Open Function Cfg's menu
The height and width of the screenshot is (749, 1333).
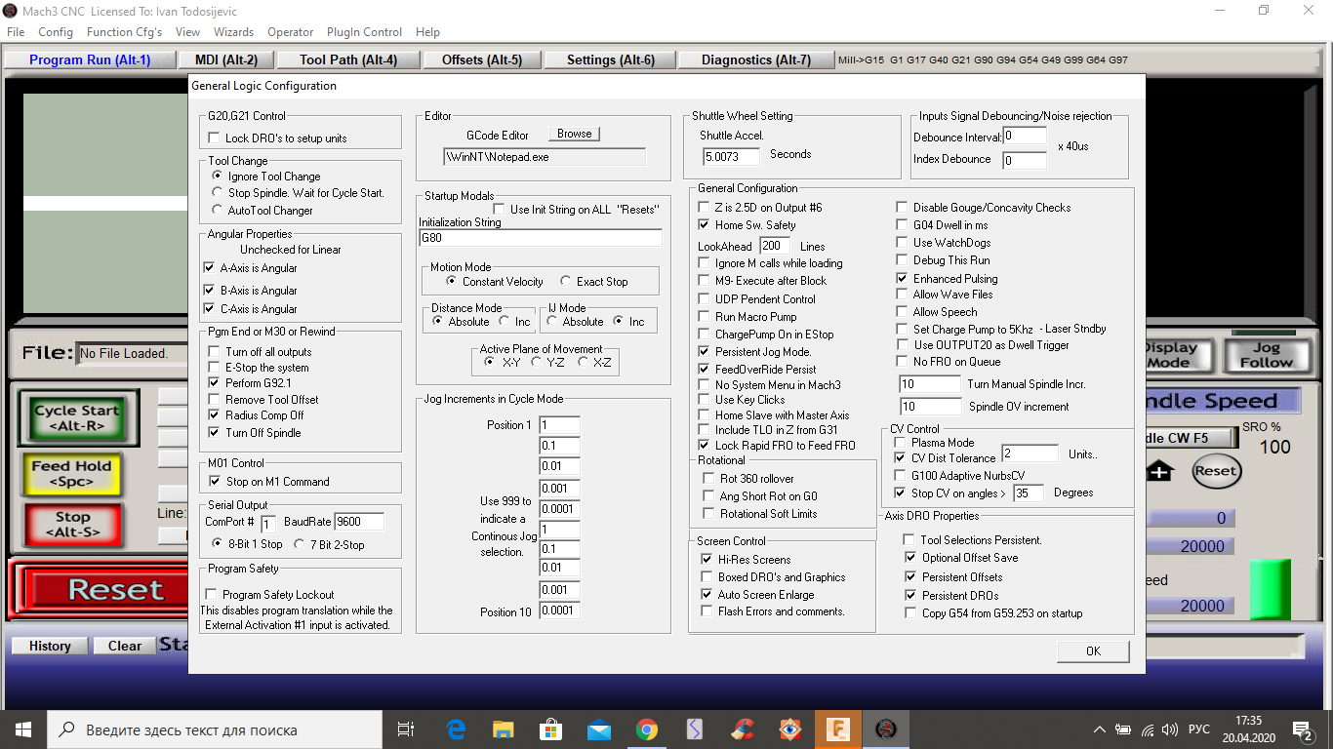click(x=124, y=32)
